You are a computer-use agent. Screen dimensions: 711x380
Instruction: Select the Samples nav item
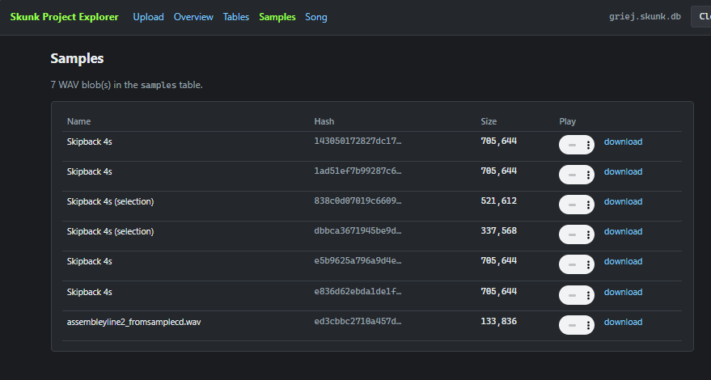pos(277,17)
